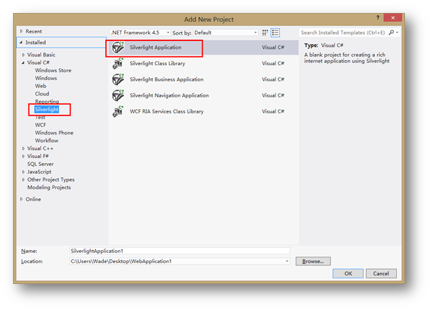Click the OK button
431x310 pixels.
pos(348,273)
